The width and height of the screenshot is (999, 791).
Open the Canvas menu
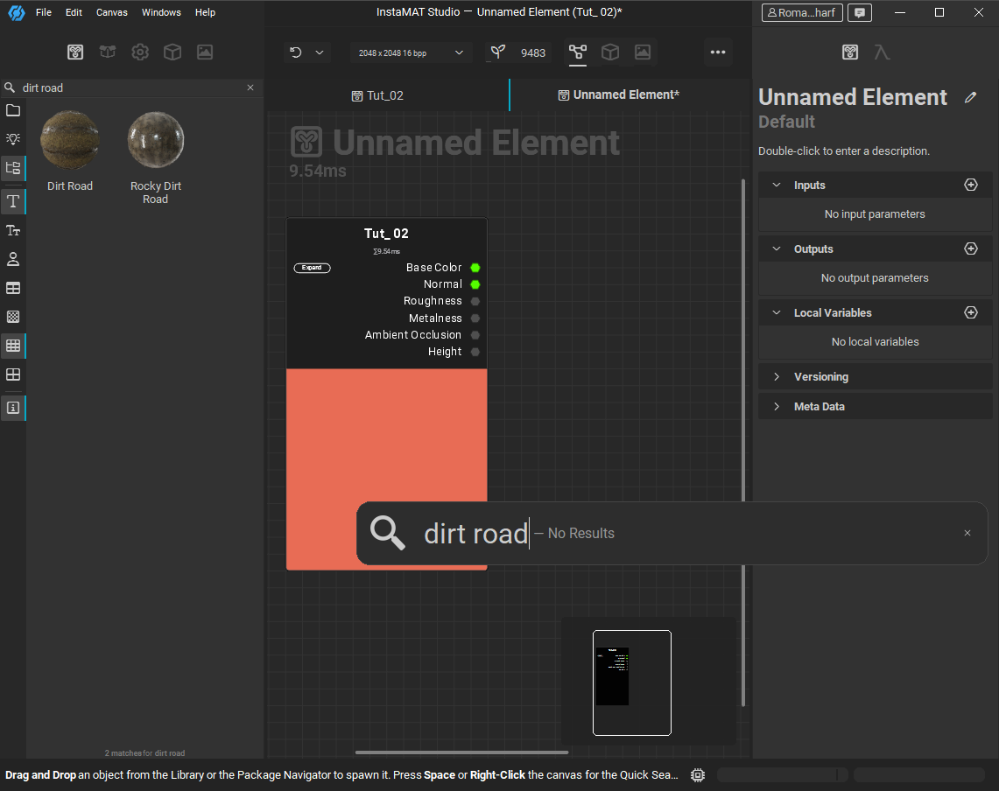pyautogui.click(x=111, y=12)
